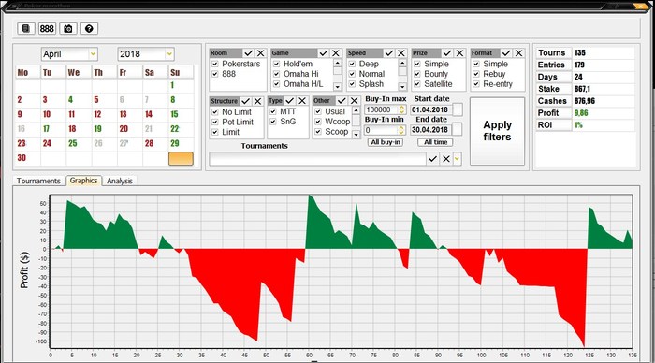Adjust the Buy-In max stepper
The width and height of the screenshot is (655, 363).
tap(401, 109)
